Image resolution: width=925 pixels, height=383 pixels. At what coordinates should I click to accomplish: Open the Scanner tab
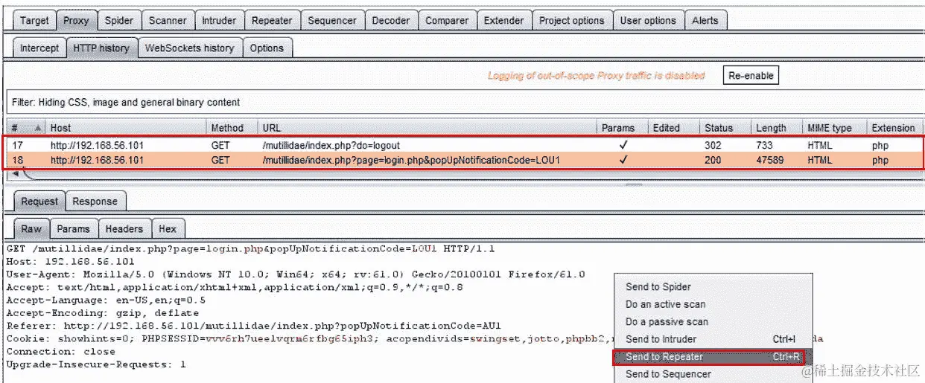point(168,20)
